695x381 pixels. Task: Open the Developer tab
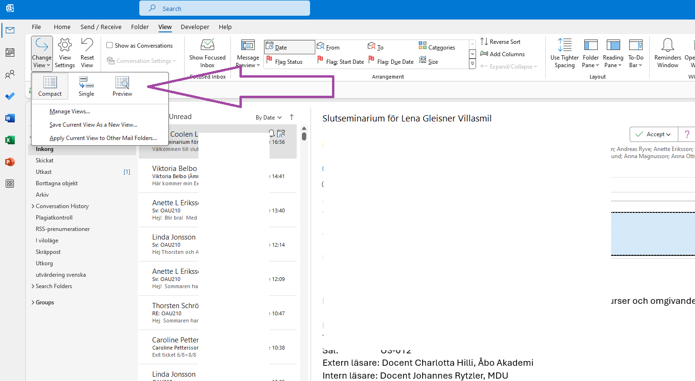(195, 27)
